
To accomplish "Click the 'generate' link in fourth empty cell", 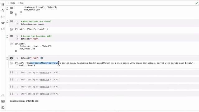I will [44, 94].
